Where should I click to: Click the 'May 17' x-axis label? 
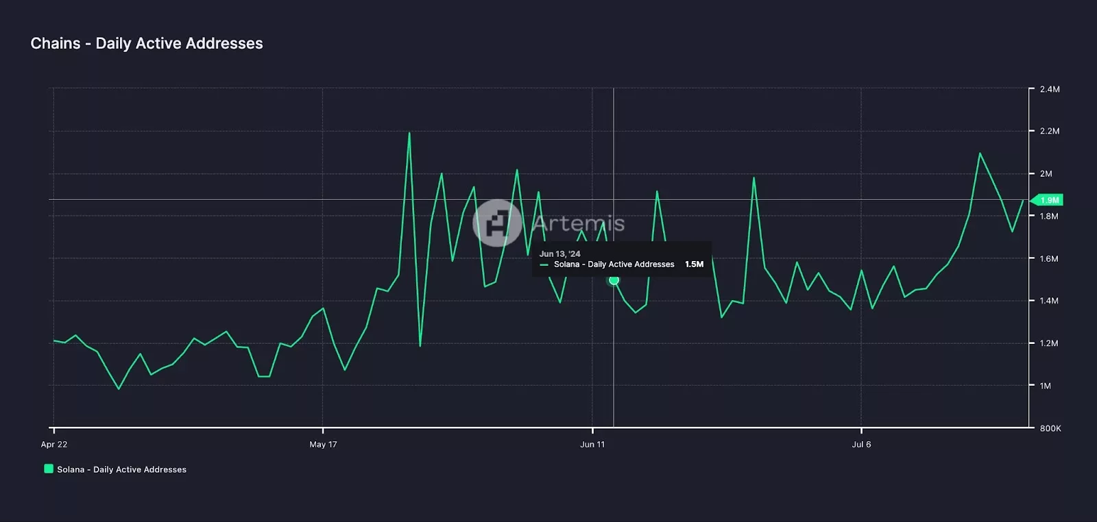click(323, 444)
